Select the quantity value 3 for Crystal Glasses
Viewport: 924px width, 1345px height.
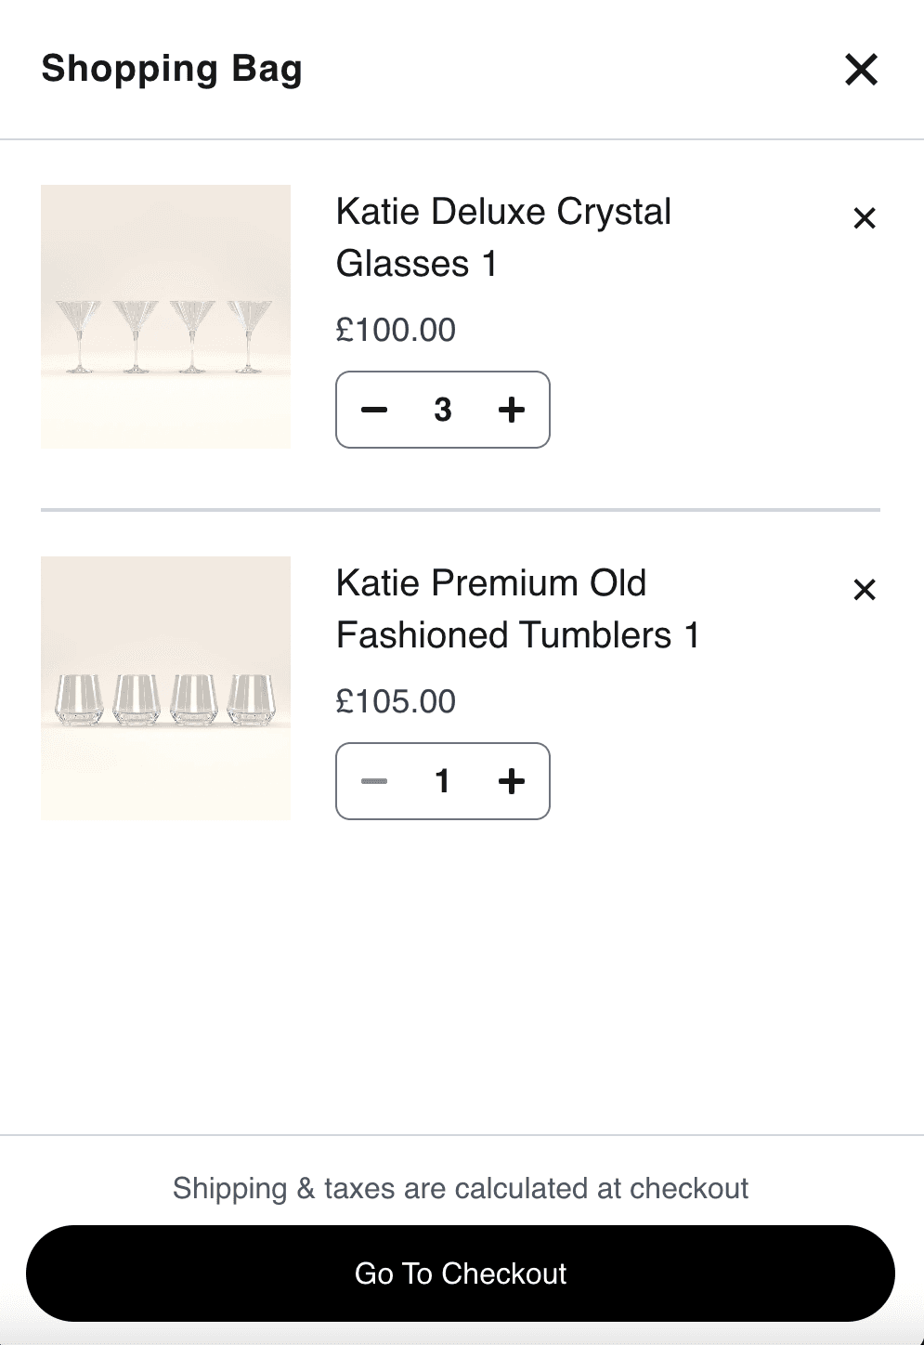click(x=443, y=410)
